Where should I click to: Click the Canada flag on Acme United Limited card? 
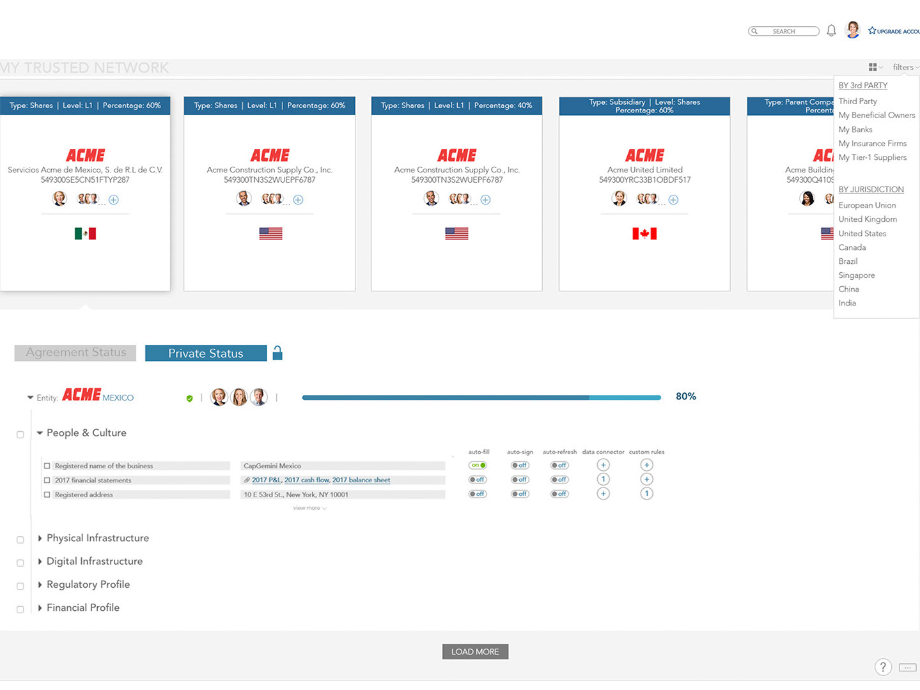point(644,234)
